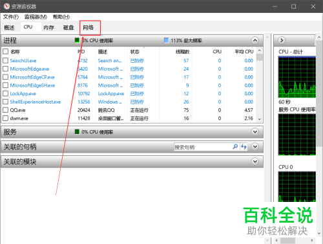Expand the 服务 section
This screenshot has width=323, height=244.
[x=255, y=131]
